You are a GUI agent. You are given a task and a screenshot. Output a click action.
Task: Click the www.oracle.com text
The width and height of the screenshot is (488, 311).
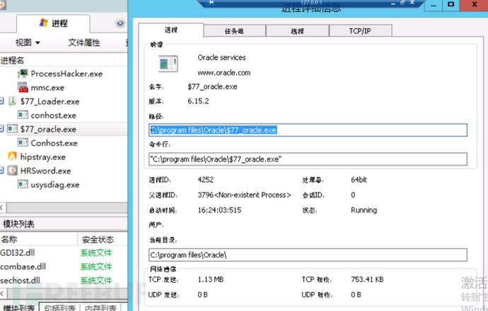point(223,72)
